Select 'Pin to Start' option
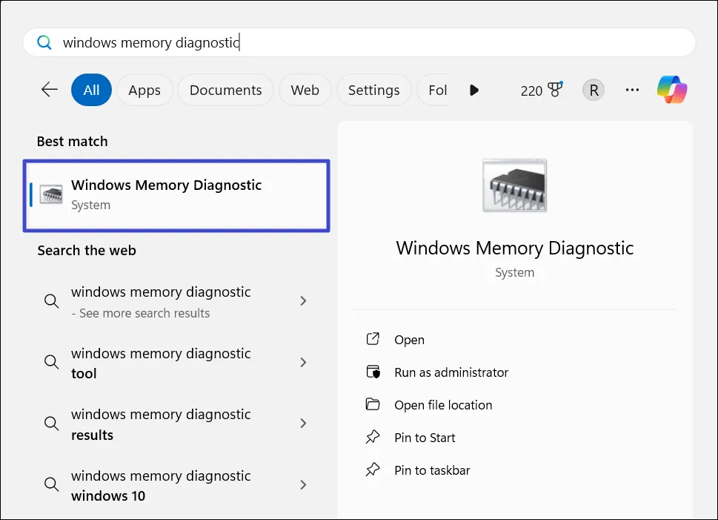The image size is (718, 520). [x=425, y=438]
